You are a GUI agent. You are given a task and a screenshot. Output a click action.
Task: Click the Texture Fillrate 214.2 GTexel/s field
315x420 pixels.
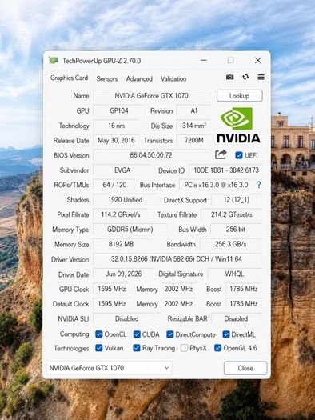point(232,214)
